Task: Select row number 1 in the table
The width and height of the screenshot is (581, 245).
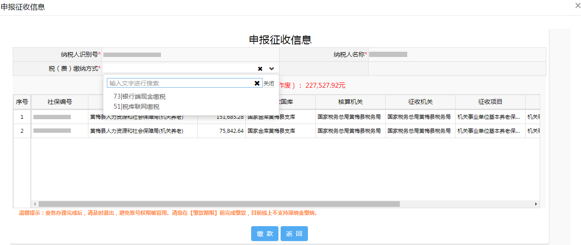Action: click(x=22, y=117)
